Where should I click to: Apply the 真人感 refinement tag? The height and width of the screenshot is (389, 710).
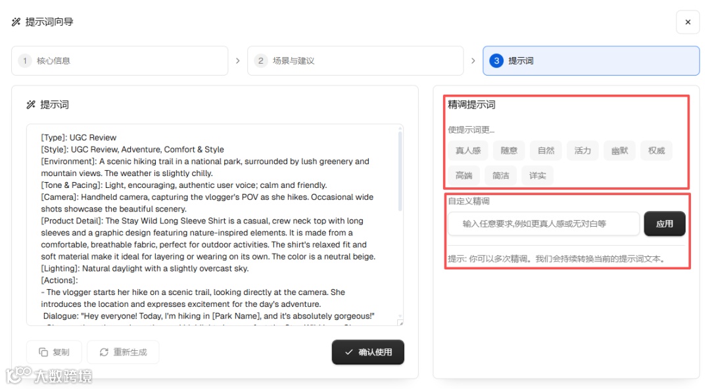tap(468, 150)
